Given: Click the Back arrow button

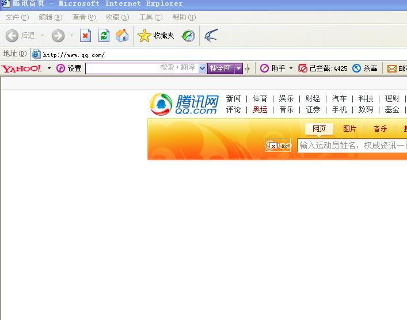Looking at the screenshot, I should click(12, 36).
